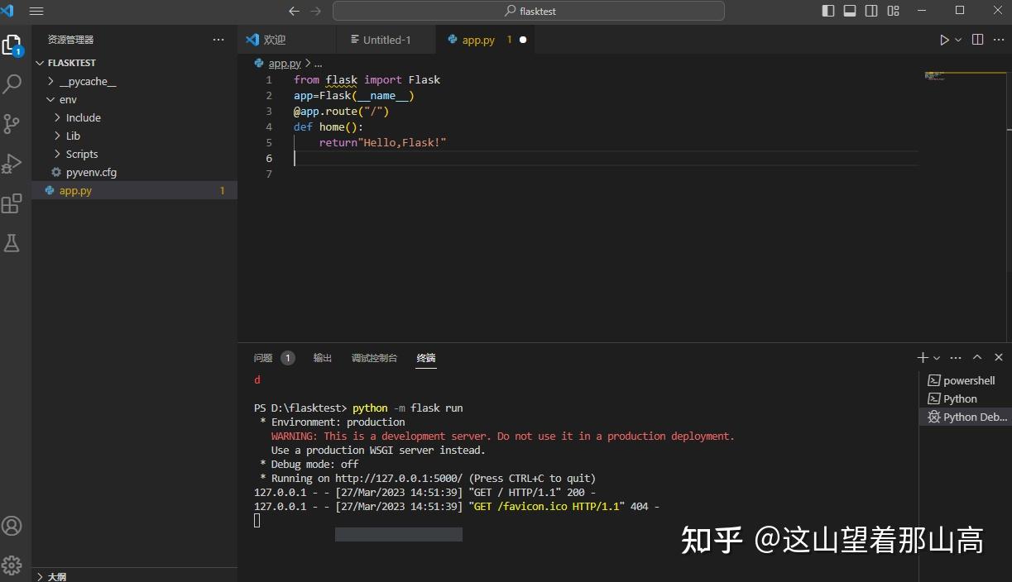This screenshot has height=582, width=1012.
Task: Open the hamburger application menu
Action: [x=36, y=11]
